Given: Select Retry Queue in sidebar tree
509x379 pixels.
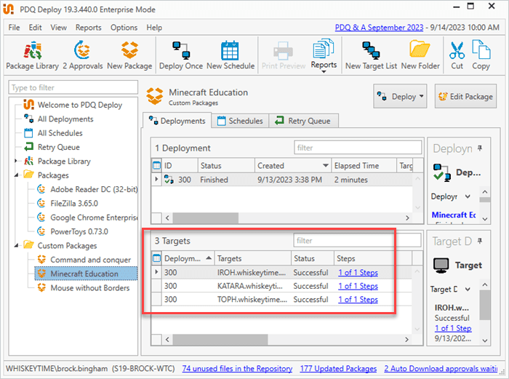Looking at the screenshot, I should click(58, 147).
